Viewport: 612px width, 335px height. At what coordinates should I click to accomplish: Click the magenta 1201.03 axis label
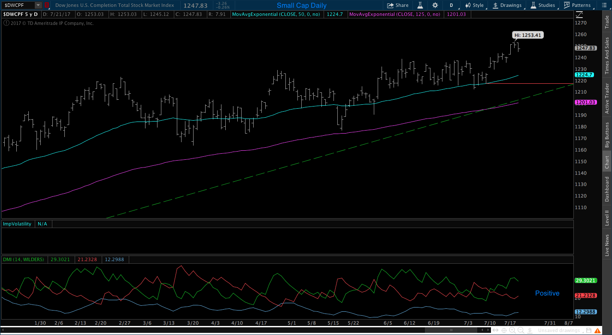pos(585,102)
